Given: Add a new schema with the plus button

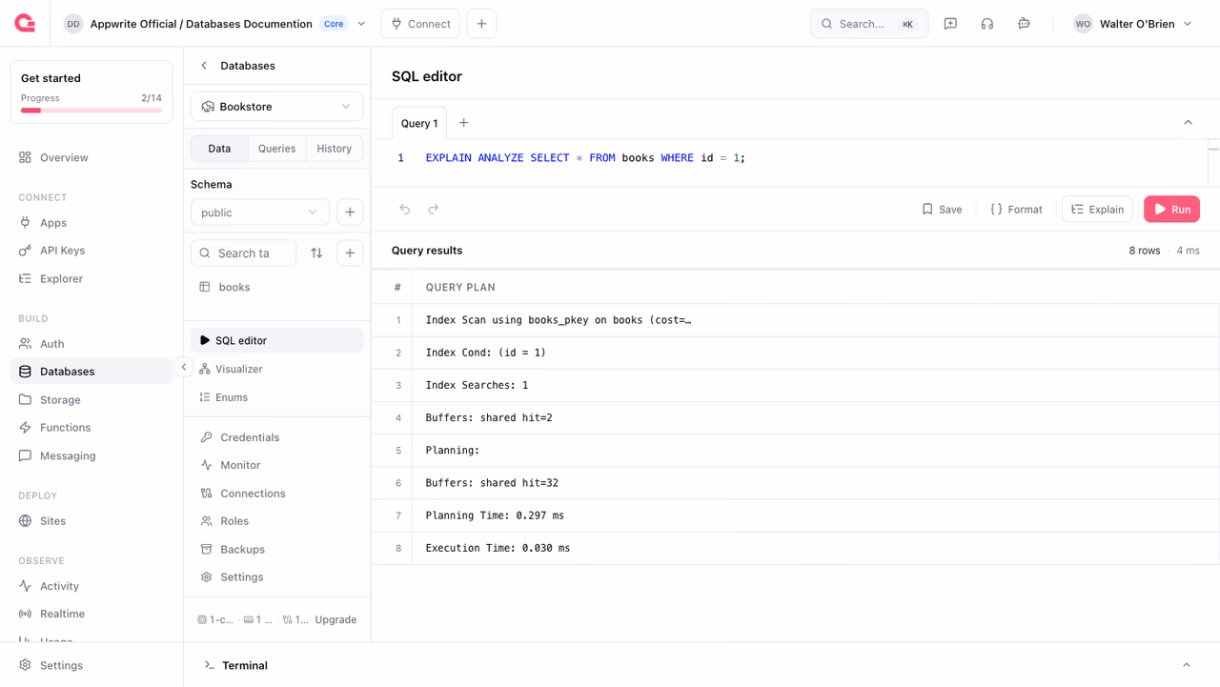Looking at the screenshot, I should [350, 212].
